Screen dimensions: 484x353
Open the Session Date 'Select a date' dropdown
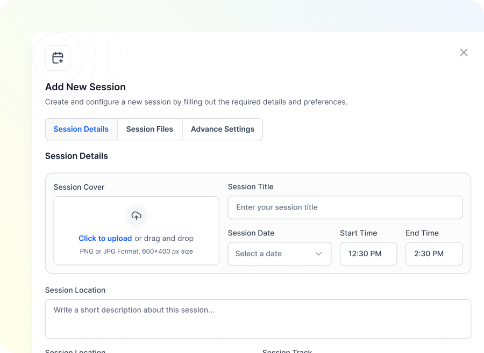(280, 254)
